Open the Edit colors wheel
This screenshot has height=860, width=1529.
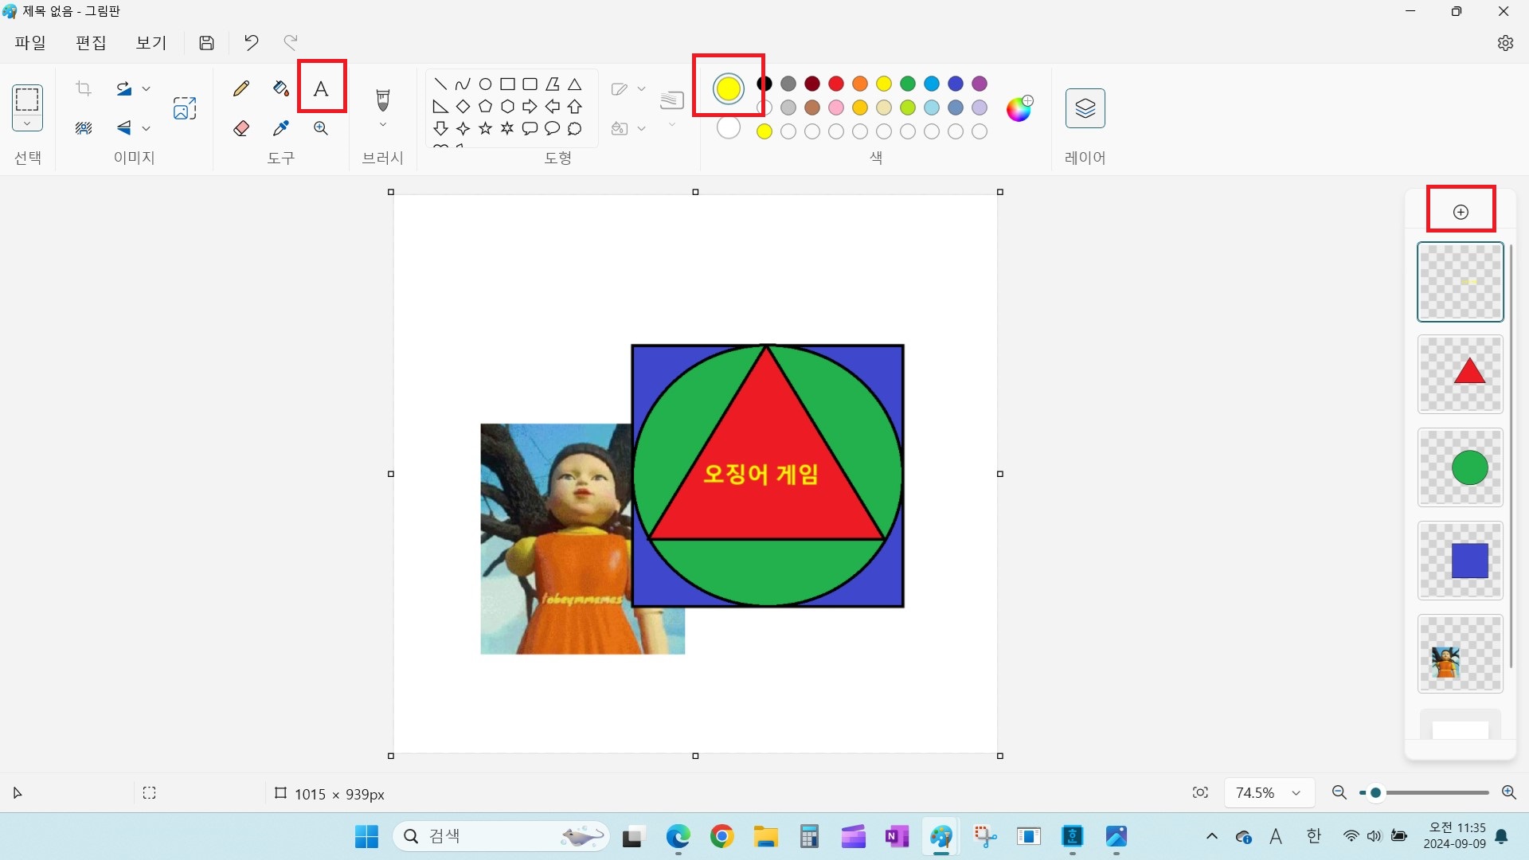1019,108
